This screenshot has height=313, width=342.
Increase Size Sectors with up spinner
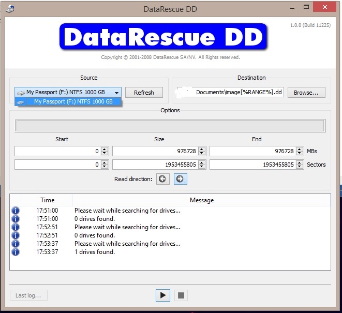point(202,162)
